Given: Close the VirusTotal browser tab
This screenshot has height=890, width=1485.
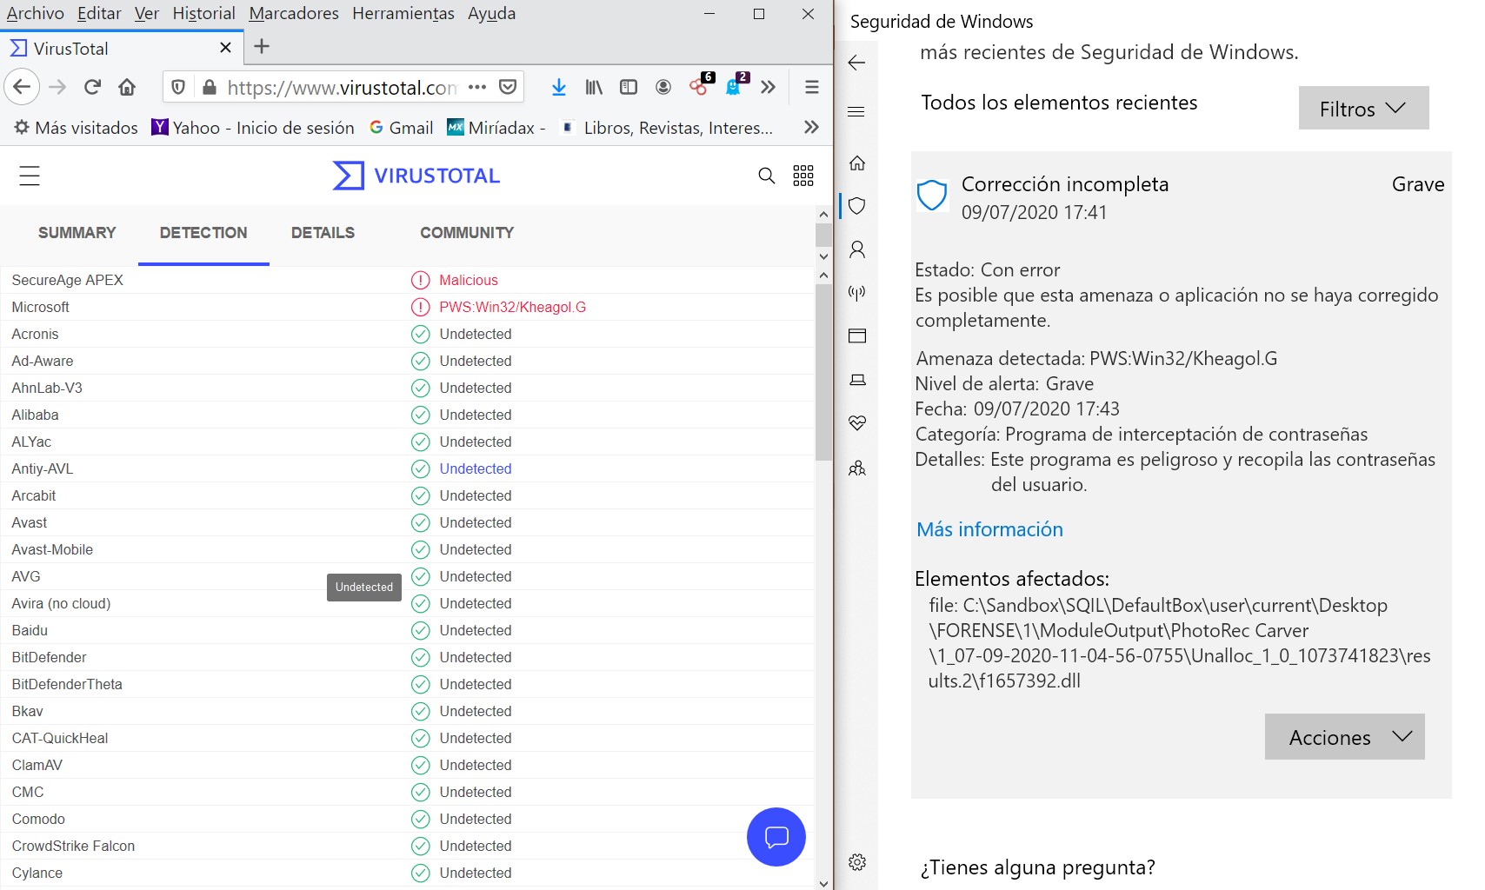Looking at the screenshot, I should coord(225,48).
